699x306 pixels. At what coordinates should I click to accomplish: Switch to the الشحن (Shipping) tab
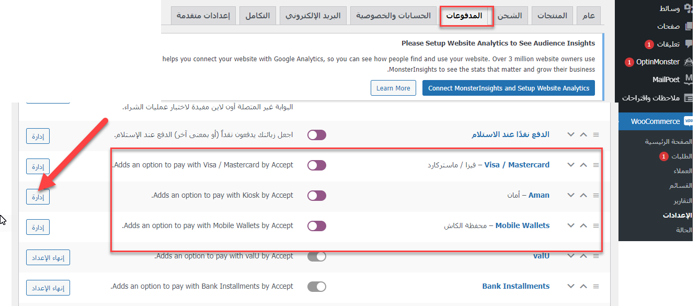coord(509,16)
